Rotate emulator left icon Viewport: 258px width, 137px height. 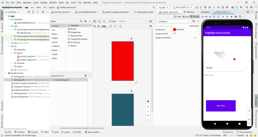pos(214,17)
